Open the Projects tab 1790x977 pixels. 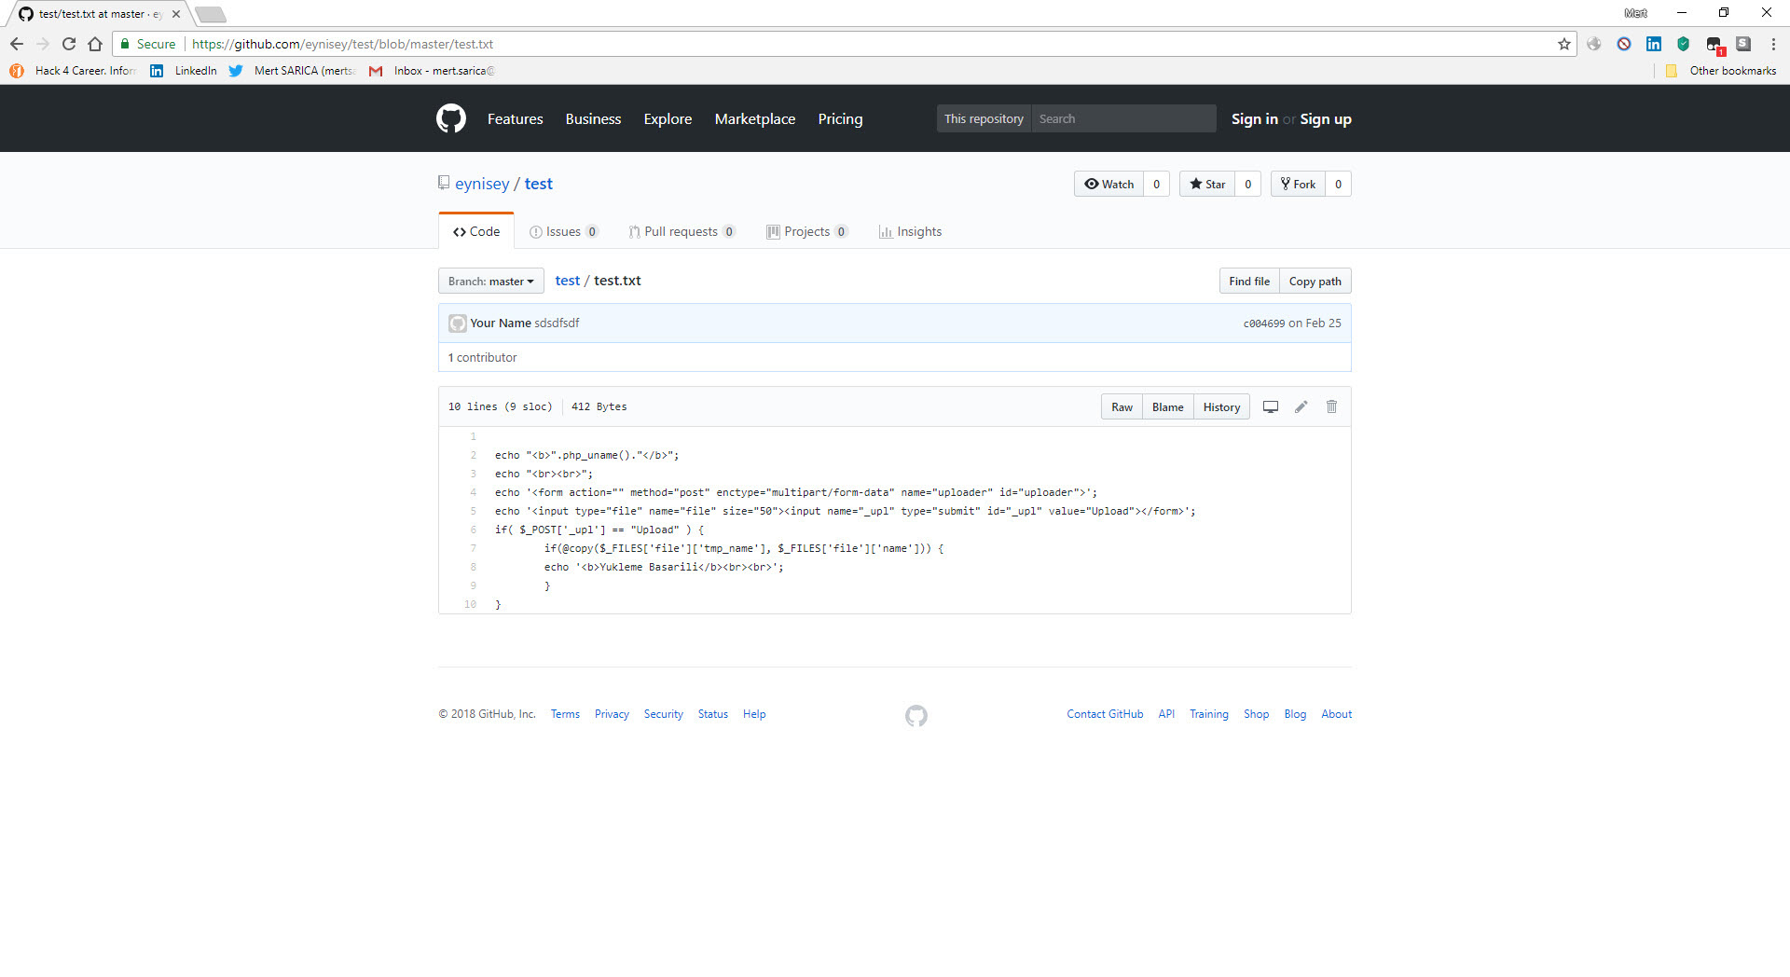[x=806, y=231]
